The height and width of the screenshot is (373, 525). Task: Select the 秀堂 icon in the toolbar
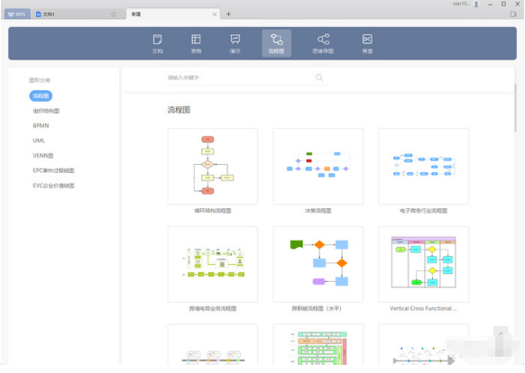click(x=367, y=43)
